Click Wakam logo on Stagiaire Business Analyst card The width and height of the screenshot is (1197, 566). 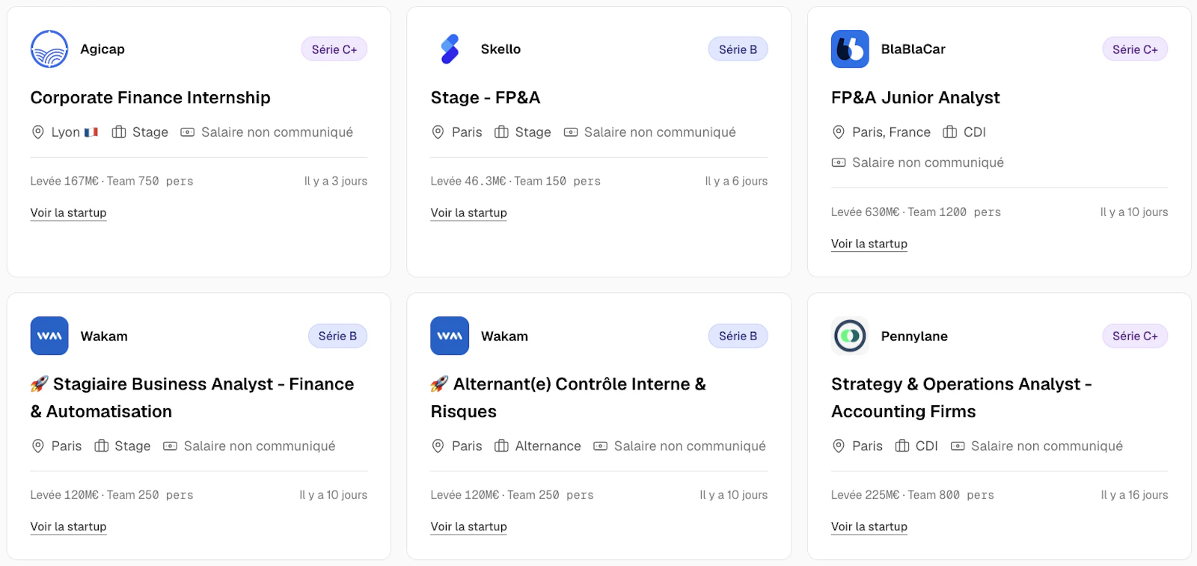click(49, 336)
